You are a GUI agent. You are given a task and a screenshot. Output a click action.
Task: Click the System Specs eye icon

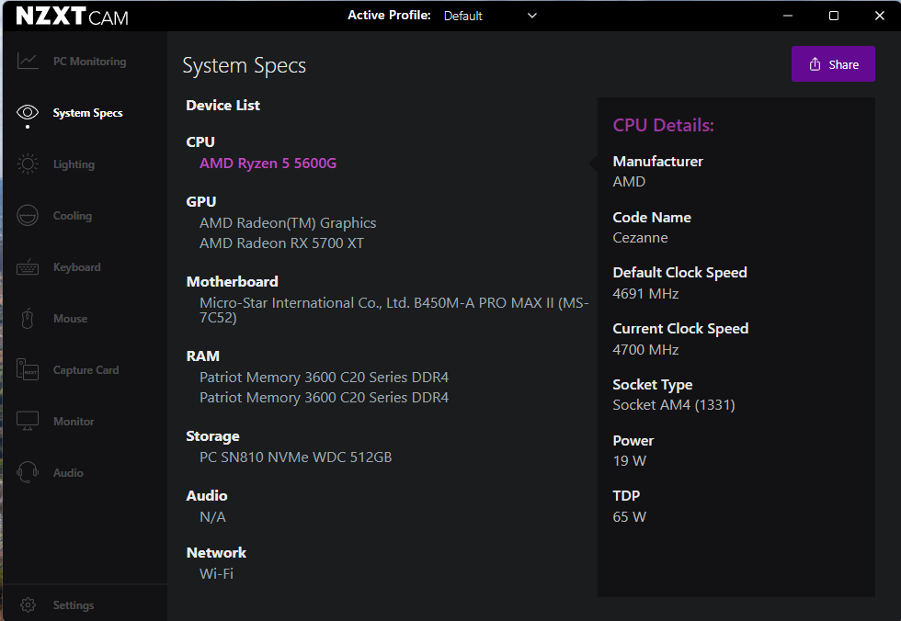28,112
